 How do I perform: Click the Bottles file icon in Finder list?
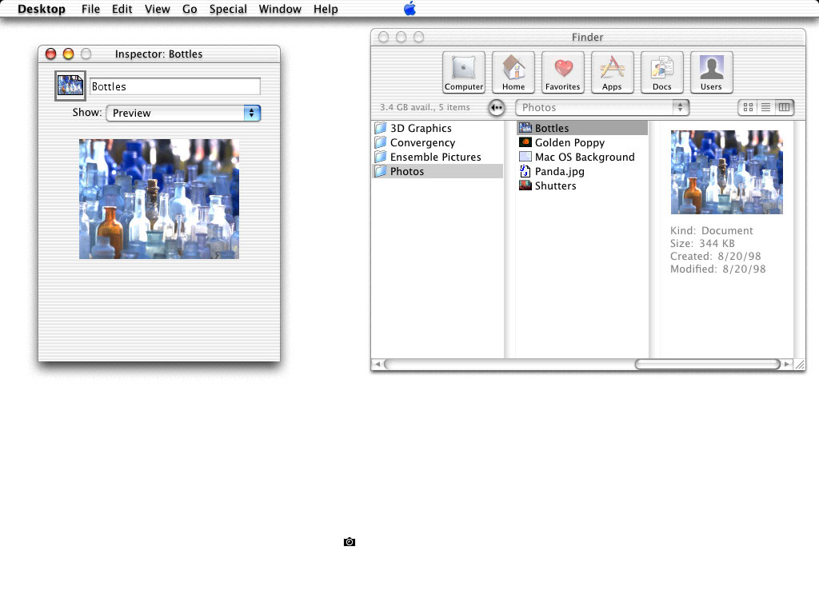pos(525,128)
